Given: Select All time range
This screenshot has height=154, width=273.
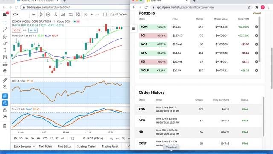Looking at the screenshot, I should click(x=63, y=139).
